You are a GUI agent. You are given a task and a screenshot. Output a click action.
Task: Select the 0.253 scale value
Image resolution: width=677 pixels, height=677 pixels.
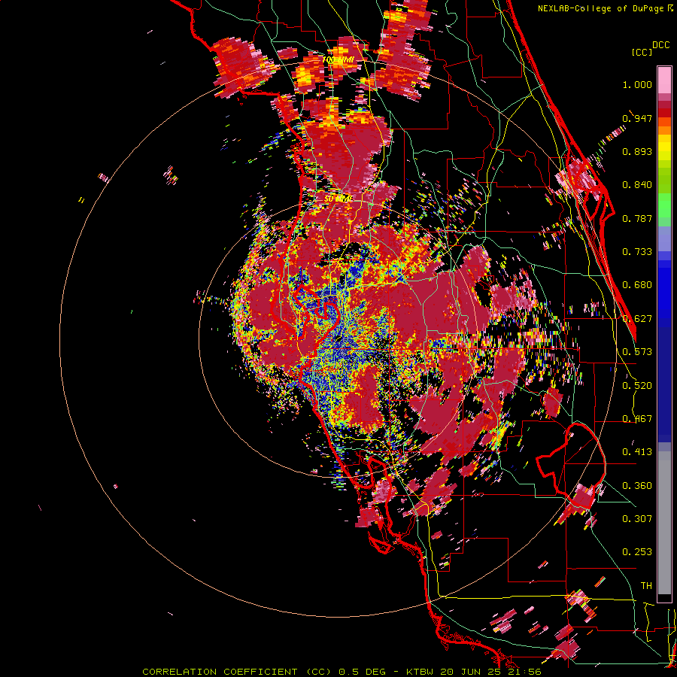click(637, 552)
